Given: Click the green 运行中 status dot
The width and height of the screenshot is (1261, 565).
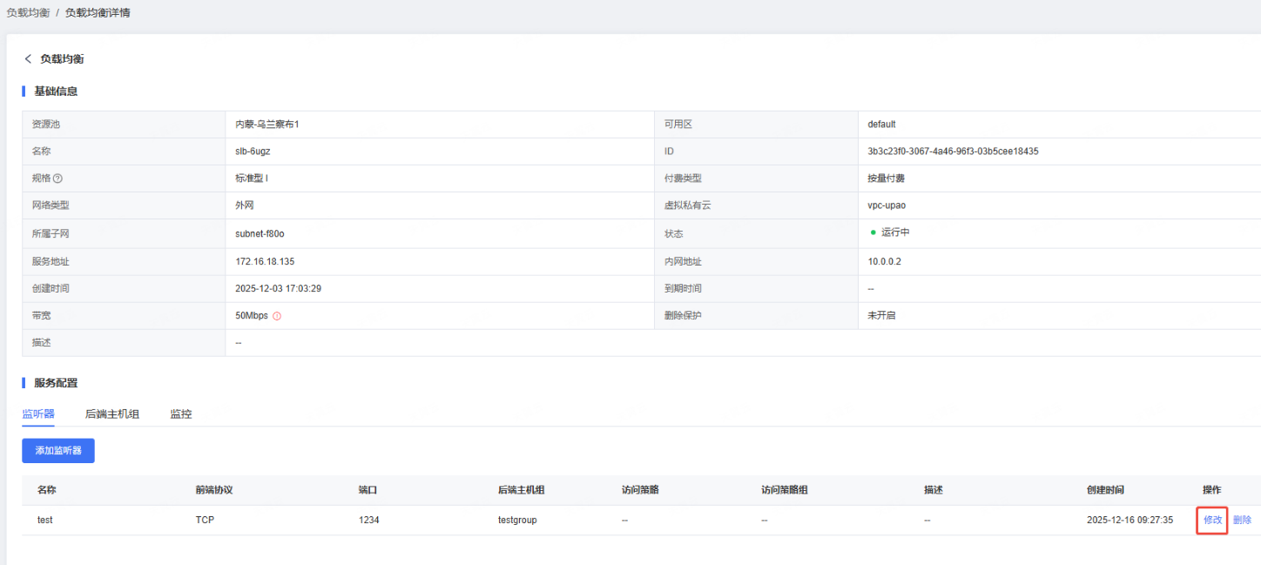Looking at the screenshot, I should point(873,233).
